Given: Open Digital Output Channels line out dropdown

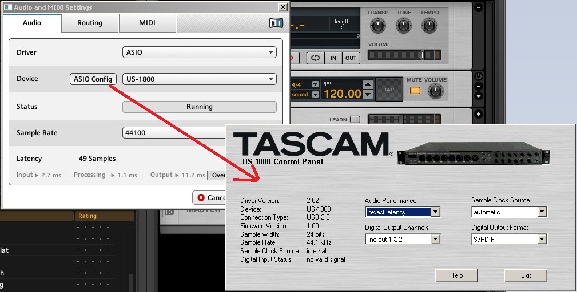Looking at the screenshot, I should (403, 240).
